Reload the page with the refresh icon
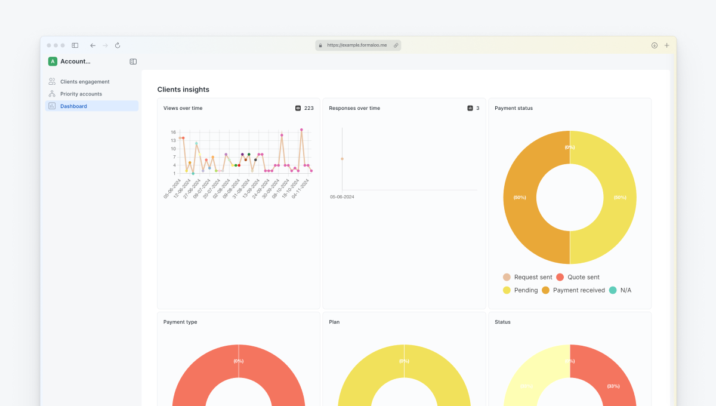This screenshot has height=406, width=716. tap(118, 45)
